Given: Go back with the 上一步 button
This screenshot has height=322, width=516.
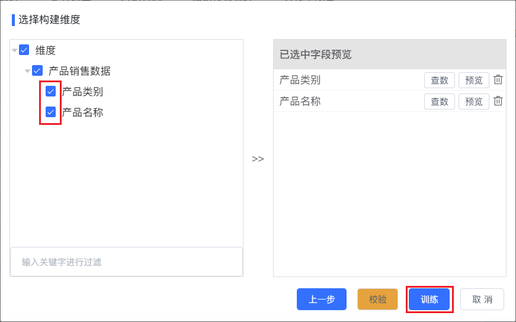Looking at the screenshot, I should (x=322, y=300).
